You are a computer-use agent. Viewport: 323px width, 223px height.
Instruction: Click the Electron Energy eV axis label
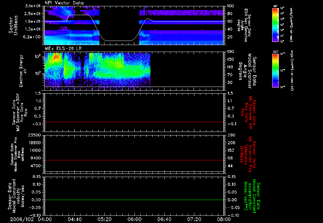[x=23, y=71]
